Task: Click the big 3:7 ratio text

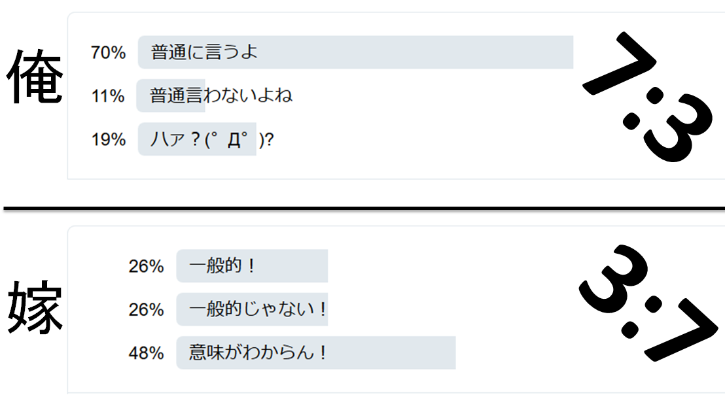Action: coord(648,301)
